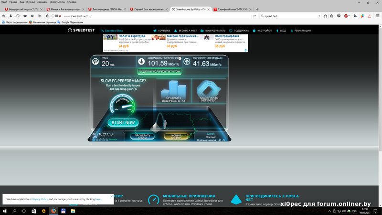This screenshot has height=215, width=382.
Task: Close the Минск и Рига tab
Action: (x=83, y=9)
